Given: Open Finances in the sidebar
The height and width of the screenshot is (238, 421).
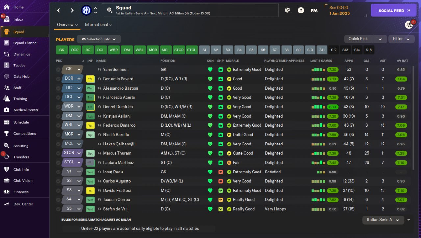Looking at the screenshot, I should pos(25,192).
